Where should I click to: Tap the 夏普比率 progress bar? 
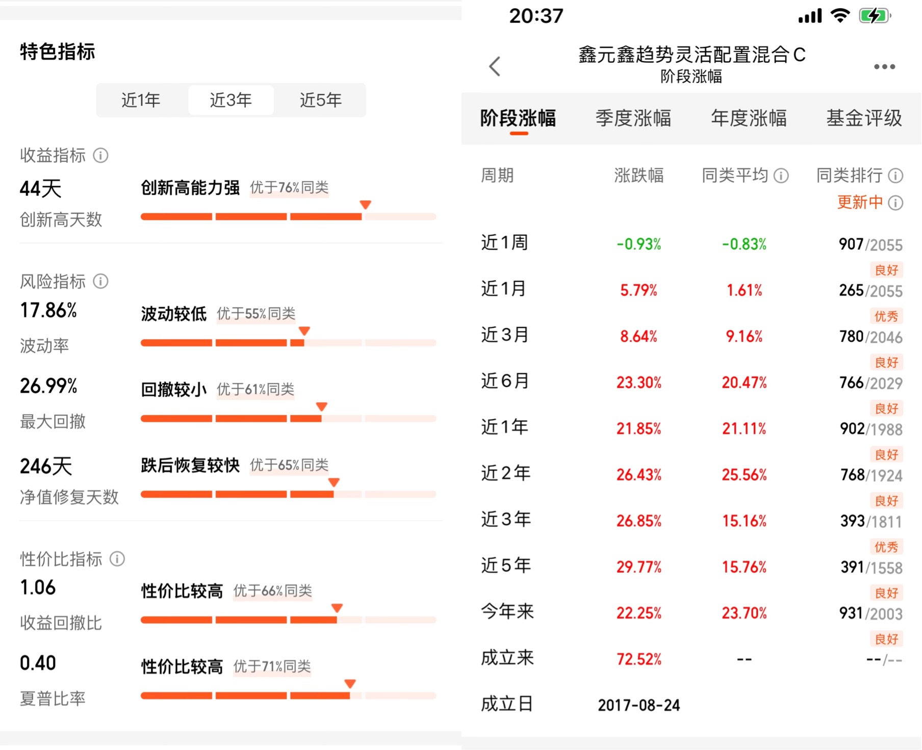coord(288,695)
